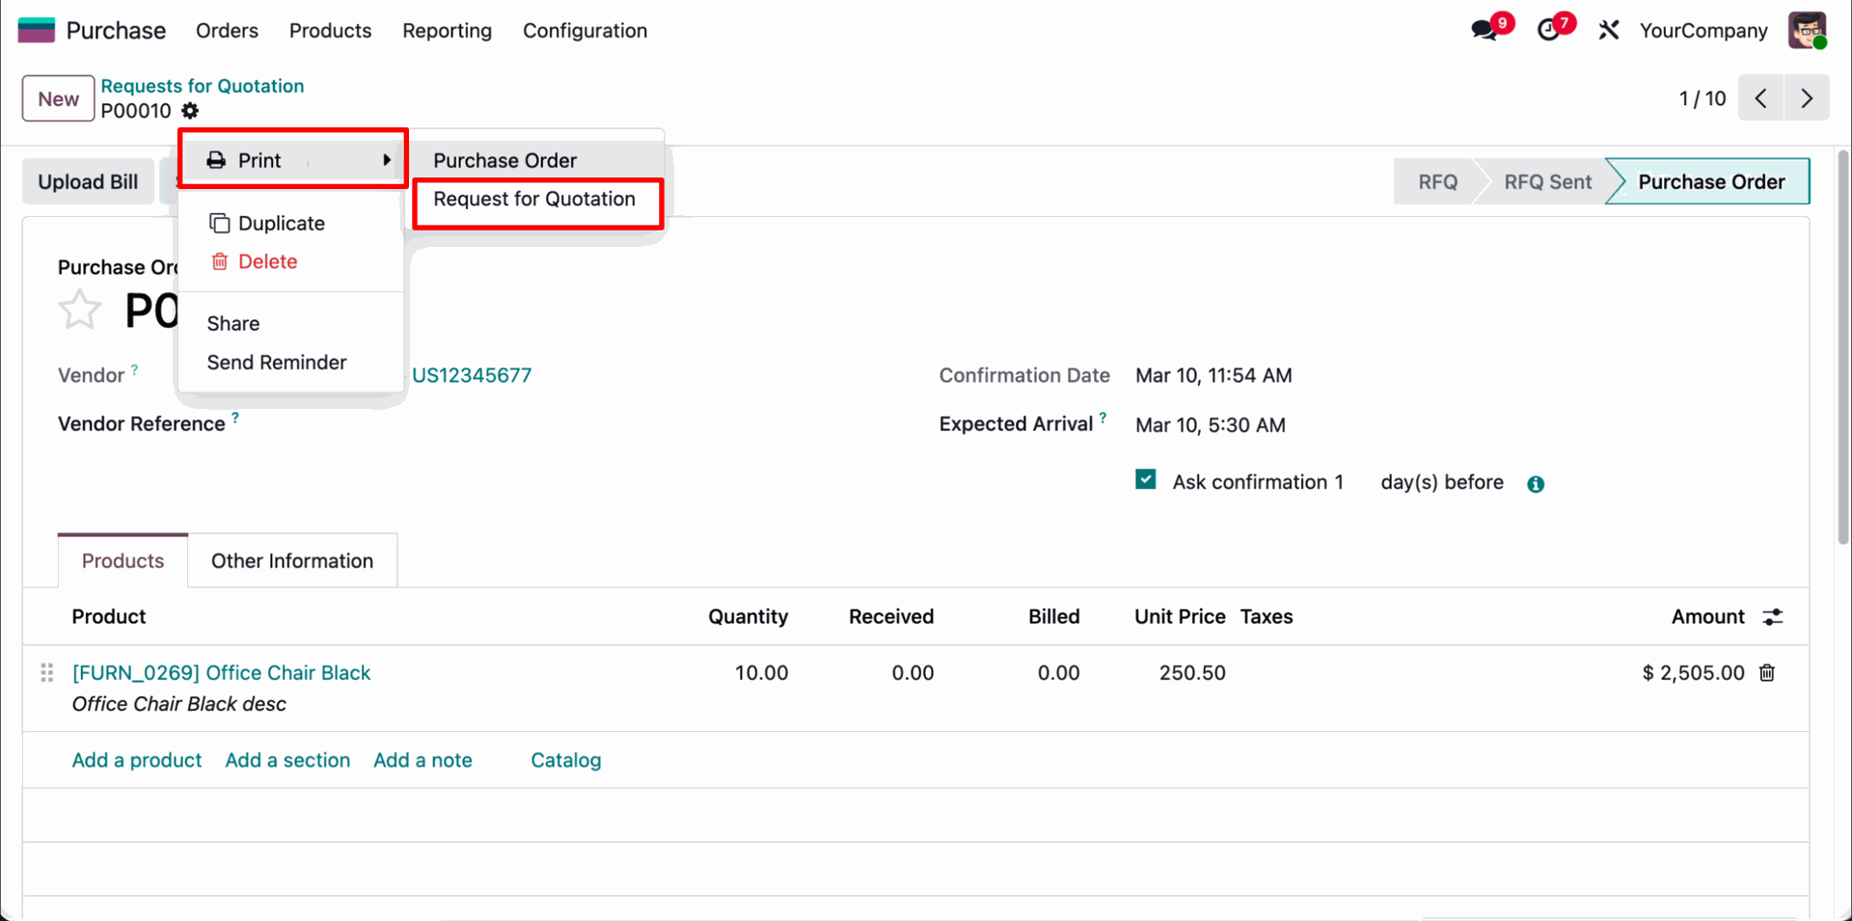Click the drag handle of product line
The height and width of the screenshot is (921, 1852).
pos(46,673)
